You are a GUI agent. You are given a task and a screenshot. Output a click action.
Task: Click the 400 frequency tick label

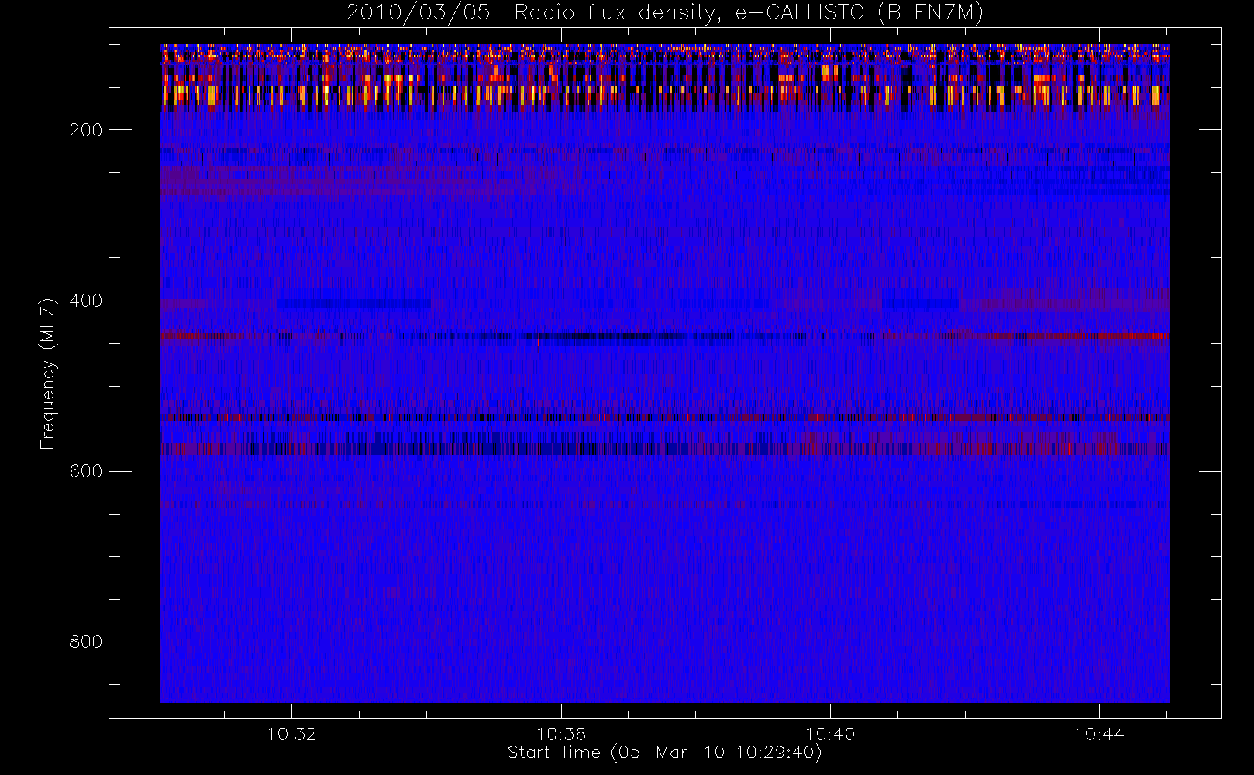coord(86,301)
